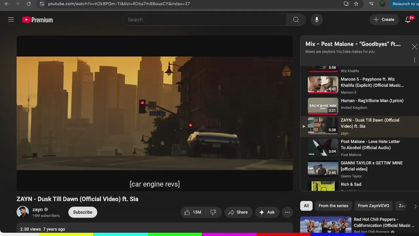Image resolution: width=419 pixels, height=236 pixels.
Task: Select the All filter chip
Action: (x=306, y=206)
